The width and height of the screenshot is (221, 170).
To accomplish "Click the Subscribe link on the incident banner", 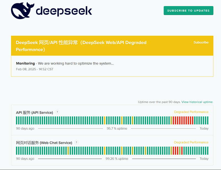I will (201, 42).
